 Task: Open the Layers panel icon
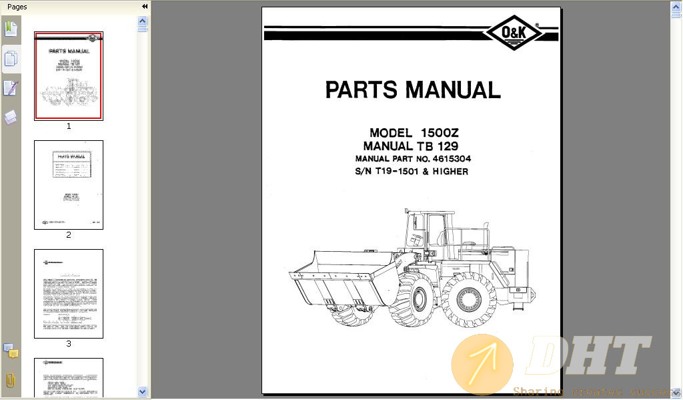[x=11, y=118]
